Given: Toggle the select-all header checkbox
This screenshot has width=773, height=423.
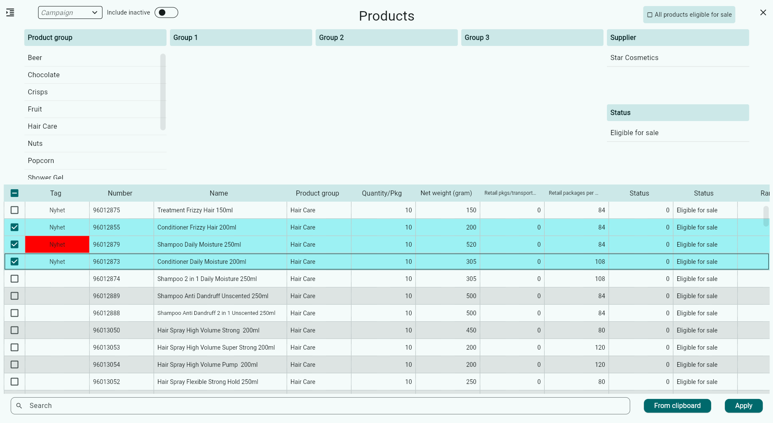Looking at the screenshot, I should tap(15, 193).
